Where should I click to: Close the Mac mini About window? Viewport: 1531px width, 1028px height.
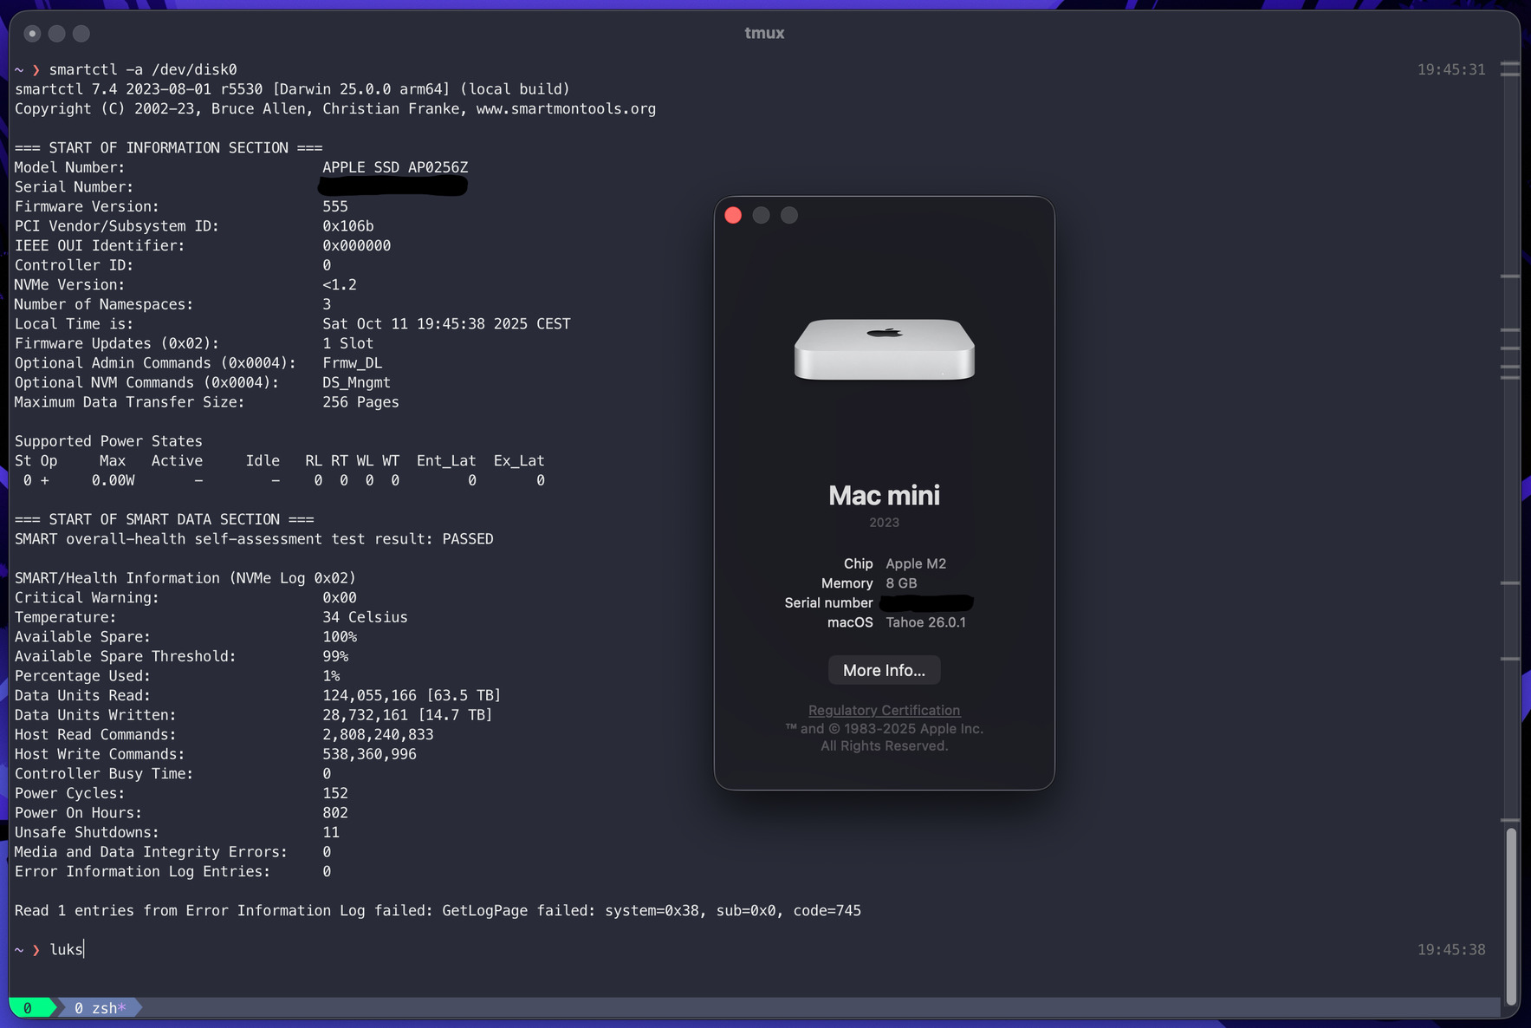point(733,215)
